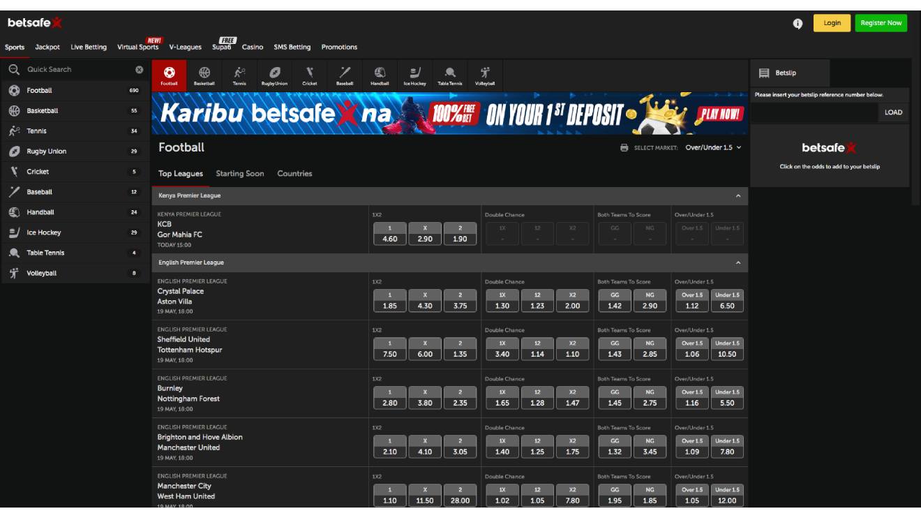Click the info icon beside Login
Image resolution: width=921 pixels, height=518 pixels.
pyautogui.click(x=798, y=23)
